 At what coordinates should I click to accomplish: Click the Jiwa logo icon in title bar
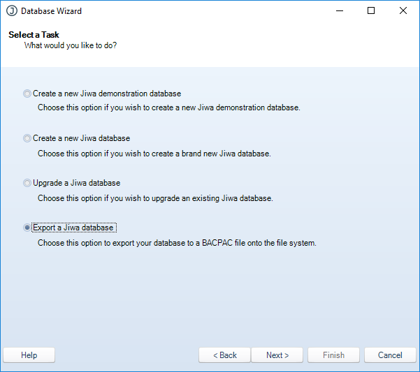tap(11, 11)
